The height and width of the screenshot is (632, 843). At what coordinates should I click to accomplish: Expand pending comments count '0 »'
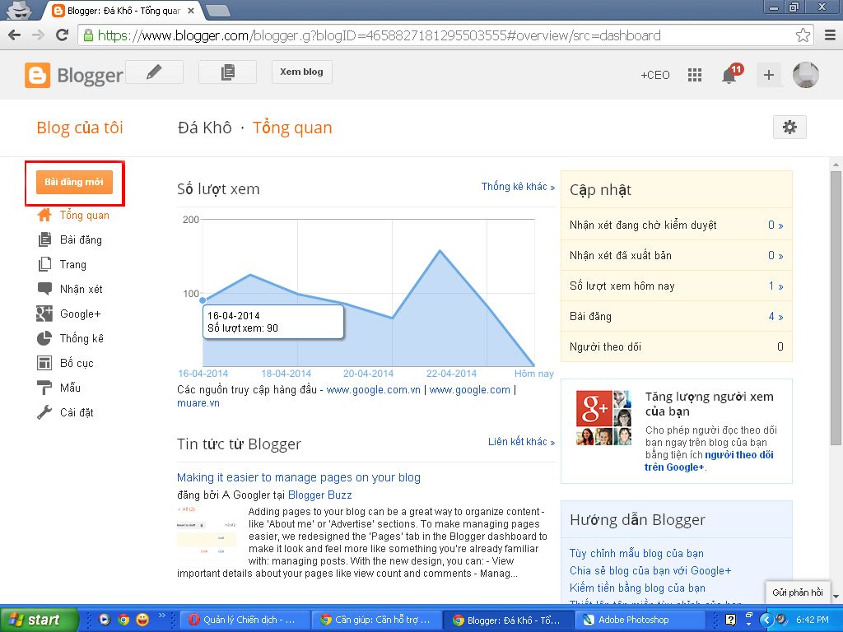tap(775, 225)
